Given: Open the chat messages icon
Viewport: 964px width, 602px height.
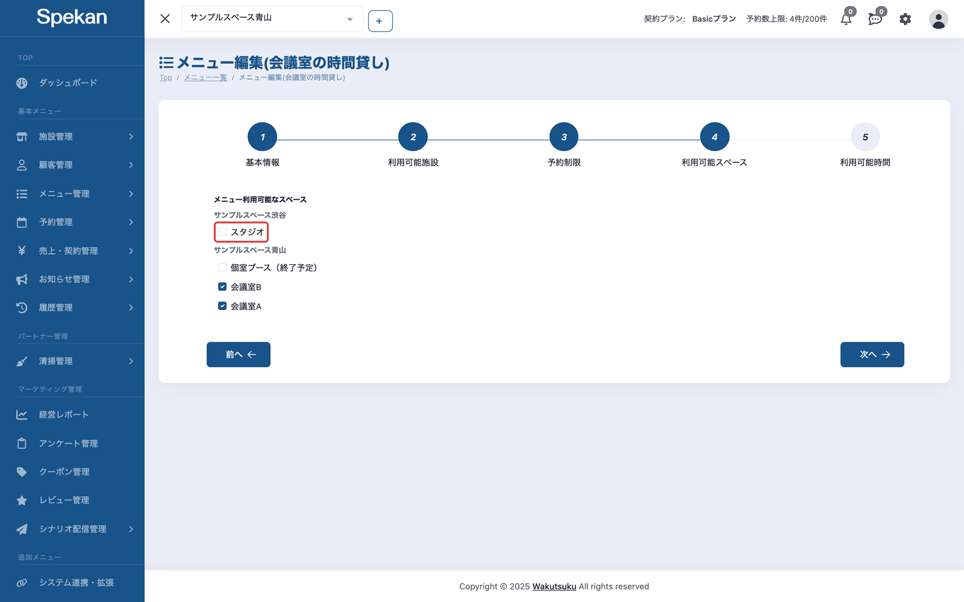Looking at the screenshot, I should (x=875, y=19).
